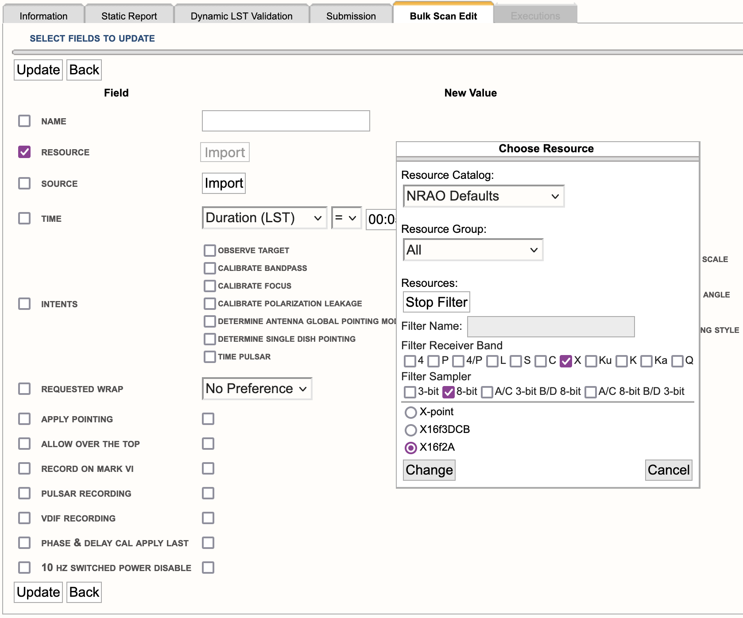Screen dimensions: 743x618
Task: Cancel the Choose Resource dialog
Action: (668, 470)
